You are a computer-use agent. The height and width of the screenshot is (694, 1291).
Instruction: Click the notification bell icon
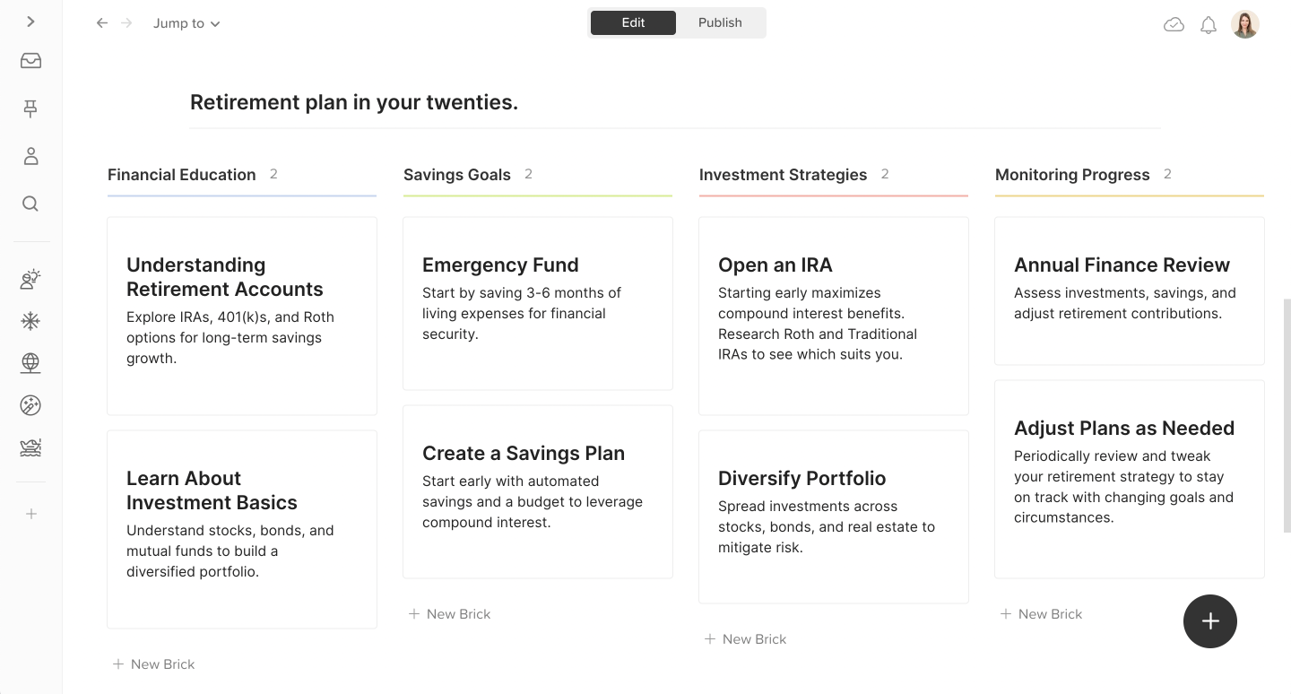(x=1209, y=25)
